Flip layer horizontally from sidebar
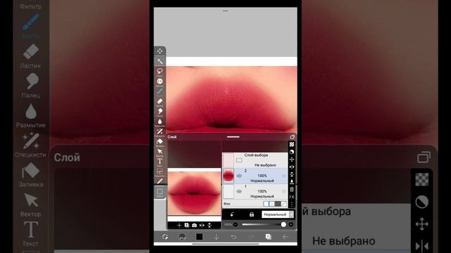This screenshot has width=451, height=253. 292,167
